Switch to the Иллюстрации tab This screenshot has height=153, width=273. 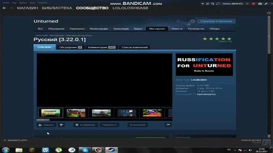pos(99,28)
